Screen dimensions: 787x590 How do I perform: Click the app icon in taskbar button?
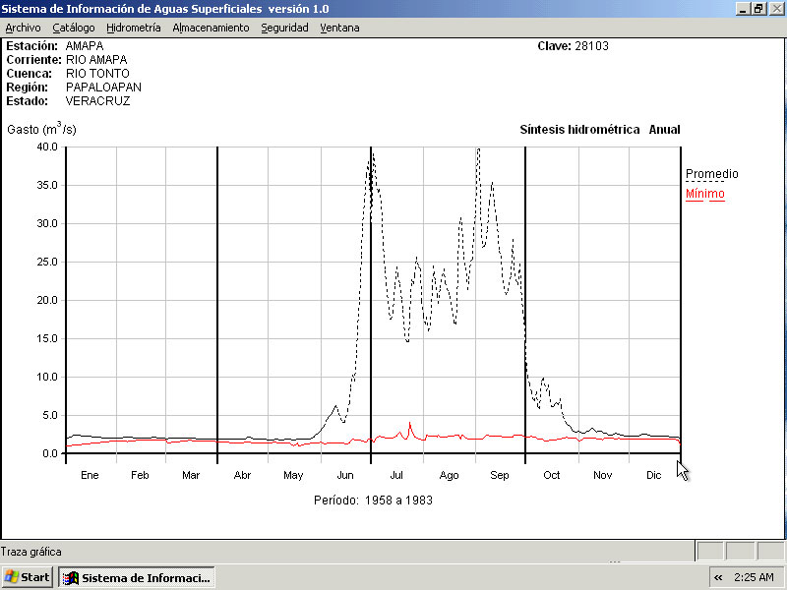[71, 577]
